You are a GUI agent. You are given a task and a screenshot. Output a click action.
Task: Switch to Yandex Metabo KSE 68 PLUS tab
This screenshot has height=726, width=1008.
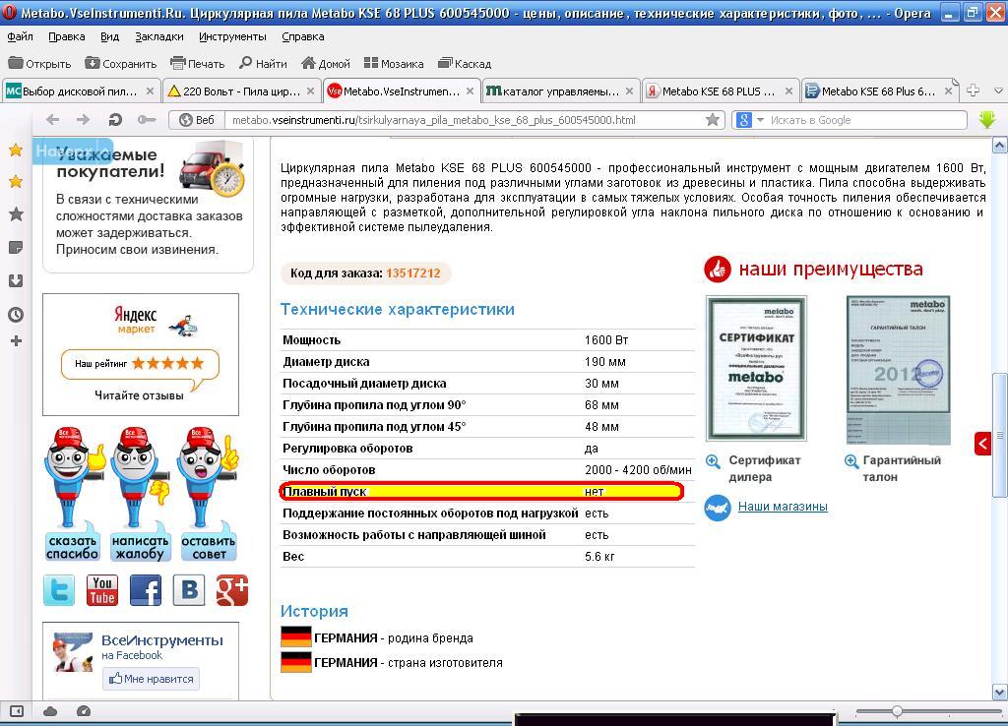point(720,91)
